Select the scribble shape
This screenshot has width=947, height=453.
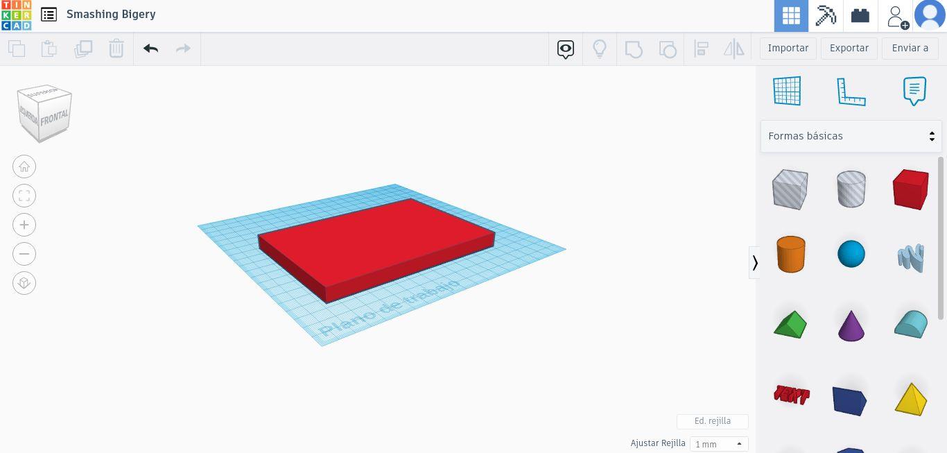tap(910, 257)
